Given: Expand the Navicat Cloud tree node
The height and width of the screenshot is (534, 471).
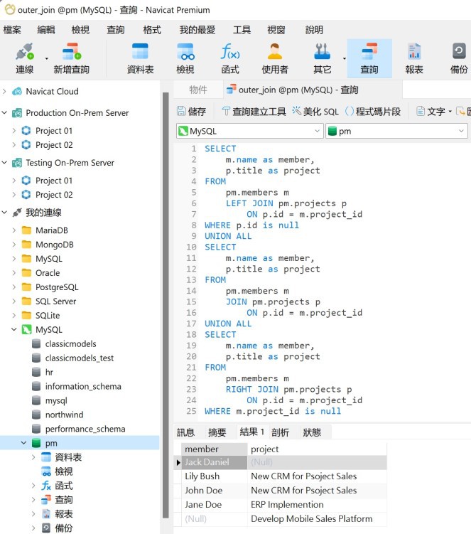Looking at the screenshot, I should pyautogui.click(x=5, y=92).
